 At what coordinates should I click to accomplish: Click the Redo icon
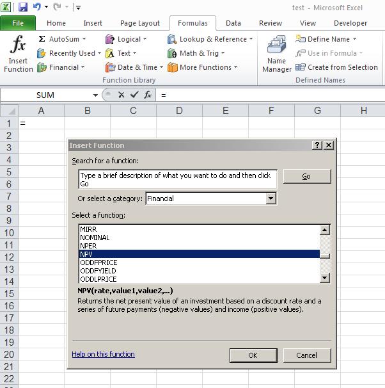pyautogui.click(x=58, y=7)
